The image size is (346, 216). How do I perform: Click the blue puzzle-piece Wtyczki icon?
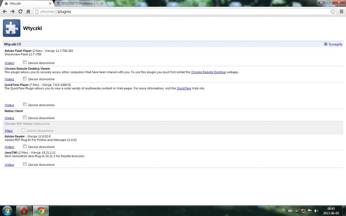12,28
